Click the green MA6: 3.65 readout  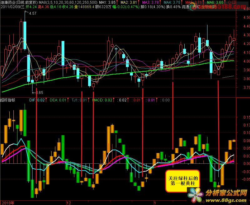click(215, 2)
